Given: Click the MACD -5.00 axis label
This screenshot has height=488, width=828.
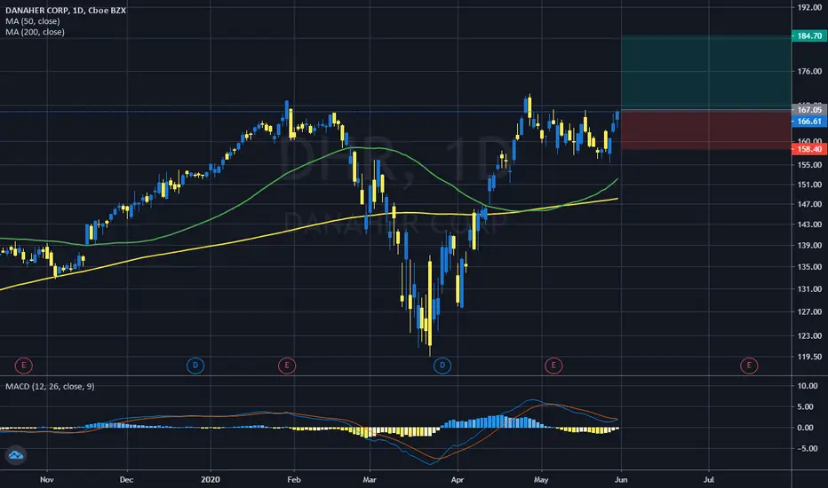Looking at the screenshot, I should pos(807,448).
